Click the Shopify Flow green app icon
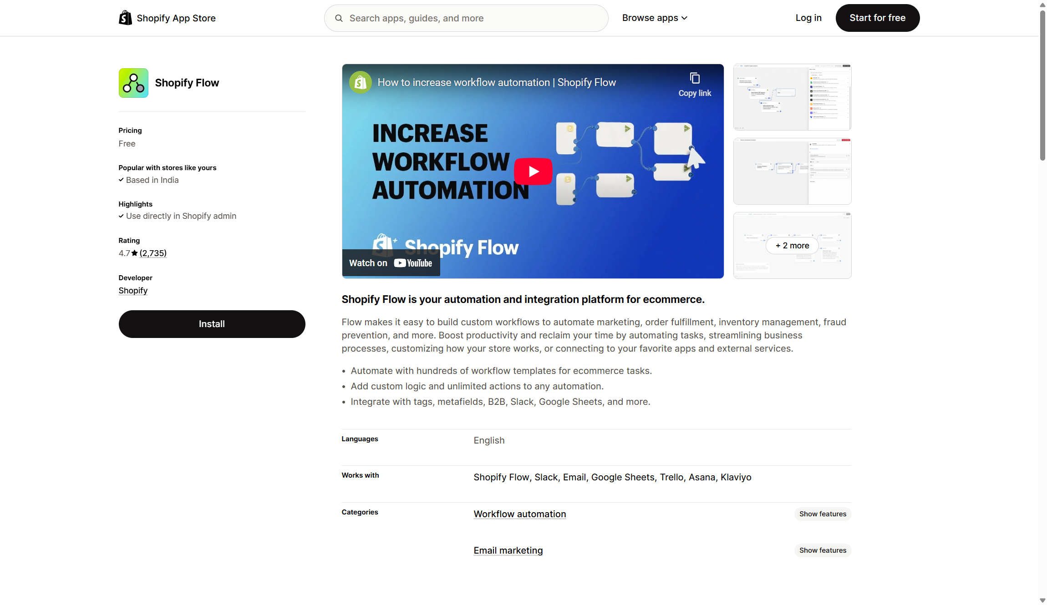 coord(133,83)
